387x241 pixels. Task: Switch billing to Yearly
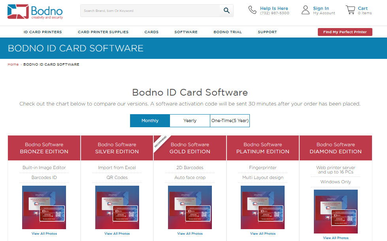(x=190, y=121)
